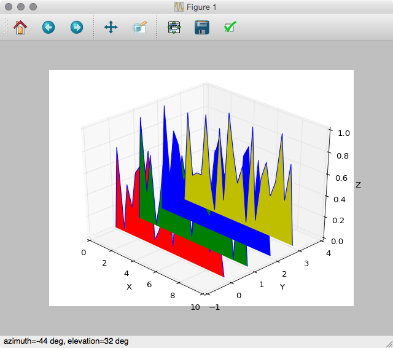Click the Figure 1 window title
The image size is (393, 348).
[201, 7]
